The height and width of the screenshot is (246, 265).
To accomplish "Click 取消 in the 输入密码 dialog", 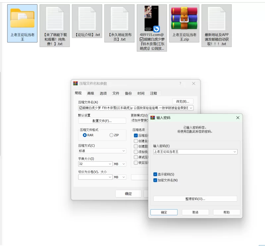I will click(x=195, y=212).
